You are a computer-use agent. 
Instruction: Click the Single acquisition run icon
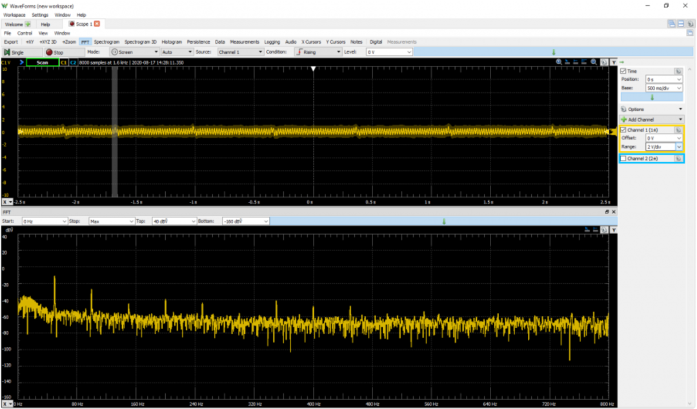click(x=7, y=52)
